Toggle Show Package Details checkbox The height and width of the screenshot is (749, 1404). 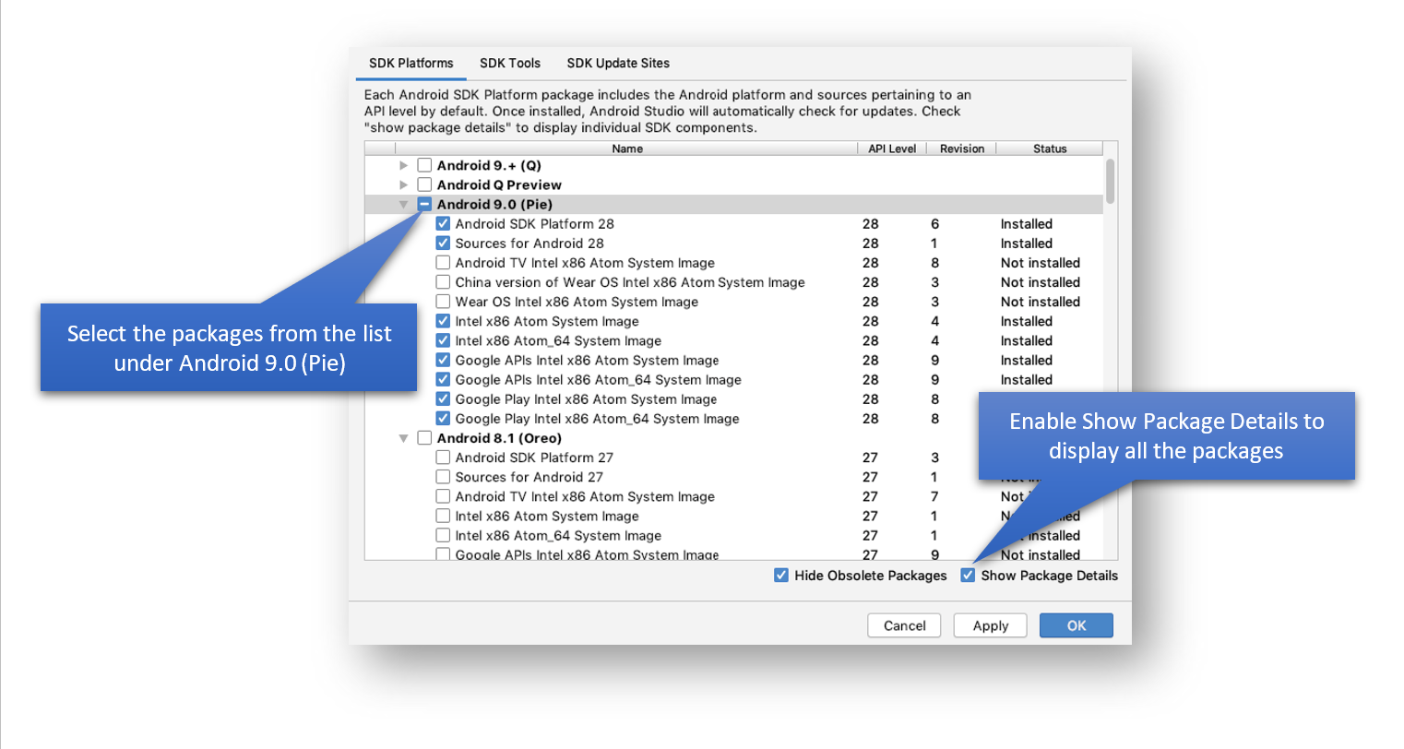968,576
